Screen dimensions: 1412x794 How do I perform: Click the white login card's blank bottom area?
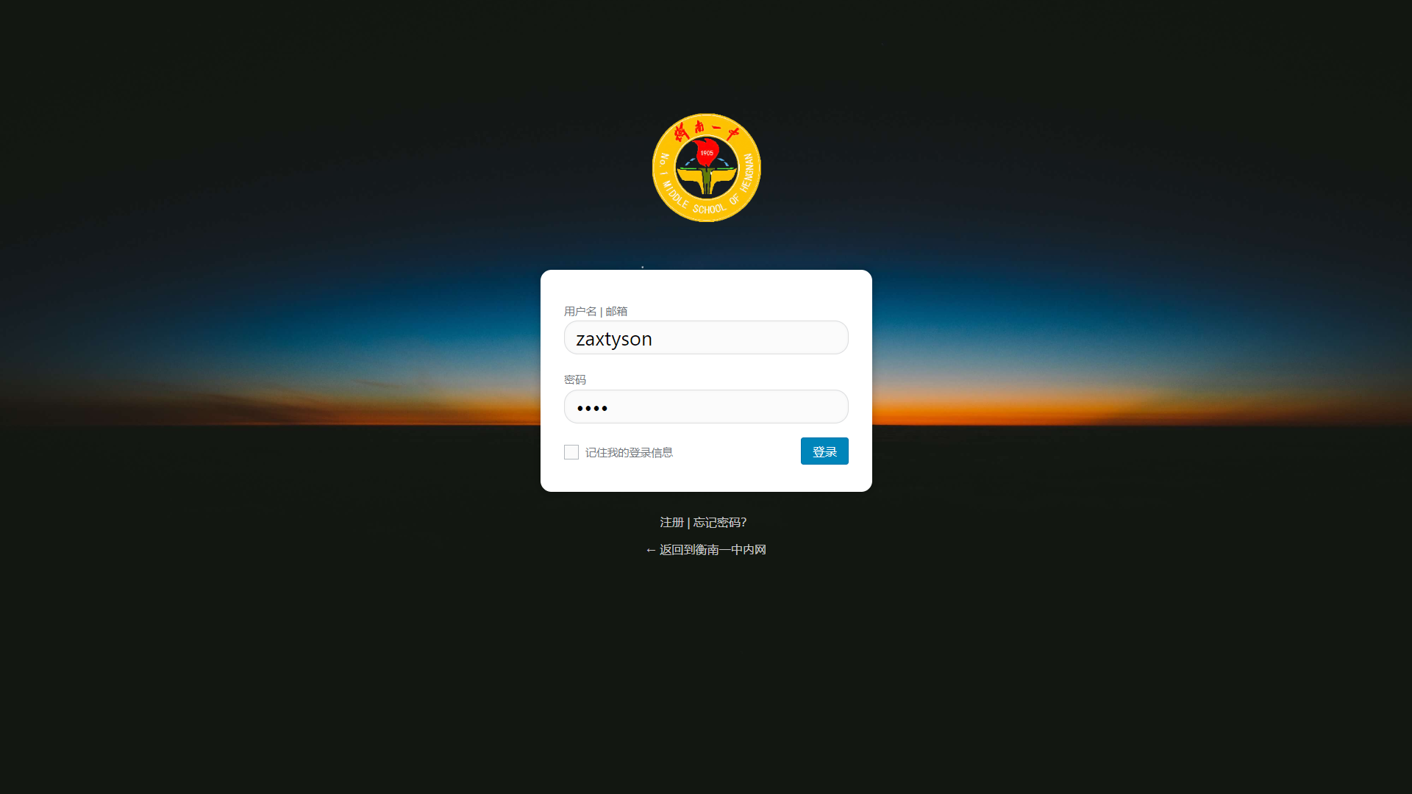pos(706,479)
